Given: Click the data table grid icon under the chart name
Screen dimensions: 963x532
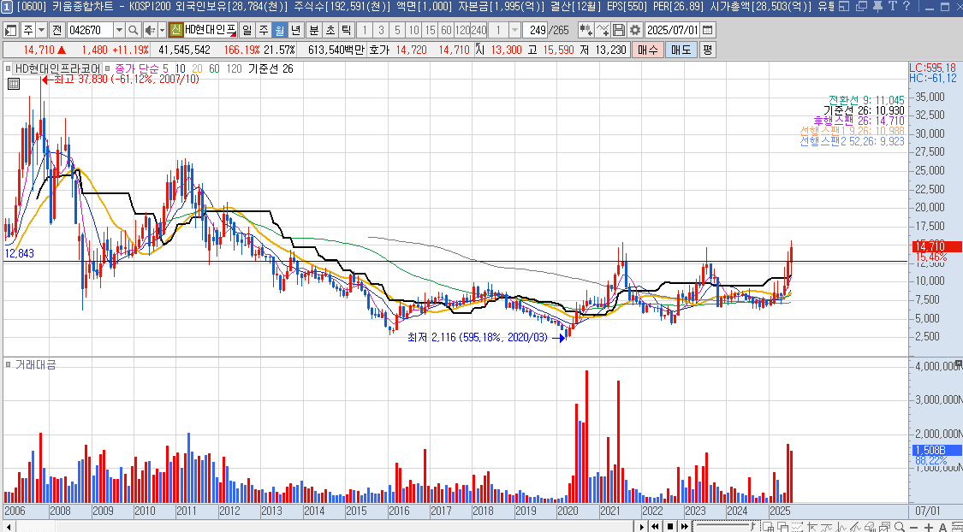Looking at the screenshot, I should tap(14, 84).
